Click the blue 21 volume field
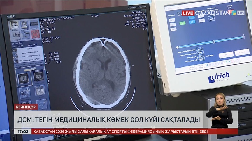Viewport: 252px width, 141px height. point(191,18)
